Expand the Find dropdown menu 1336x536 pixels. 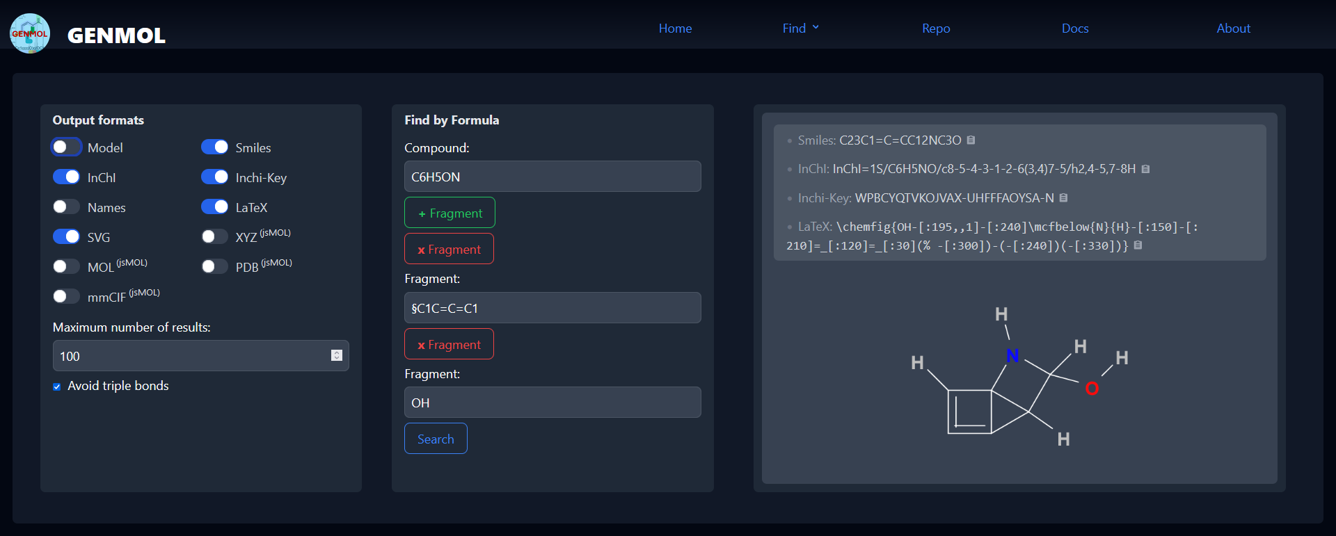click(x=800, y=29)
